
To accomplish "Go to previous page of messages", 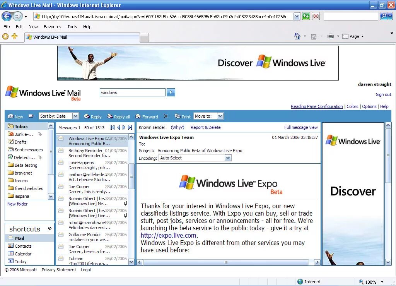I will [x=118, y=127].
